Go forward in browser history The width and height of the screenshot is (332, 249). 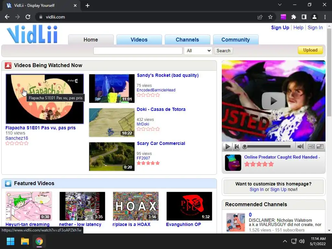pos(18,17)
